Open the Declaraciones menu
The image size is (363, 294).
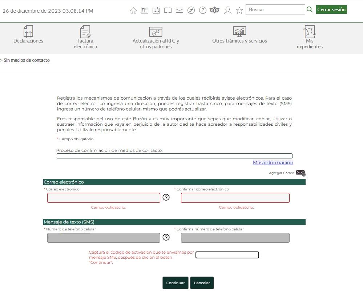click(28, 35)
